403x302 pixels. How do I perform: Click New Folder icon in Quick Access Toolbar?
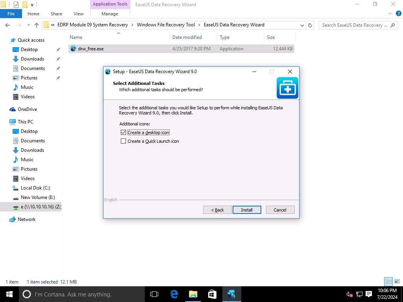pyautogui.click(x=25, y=4)
